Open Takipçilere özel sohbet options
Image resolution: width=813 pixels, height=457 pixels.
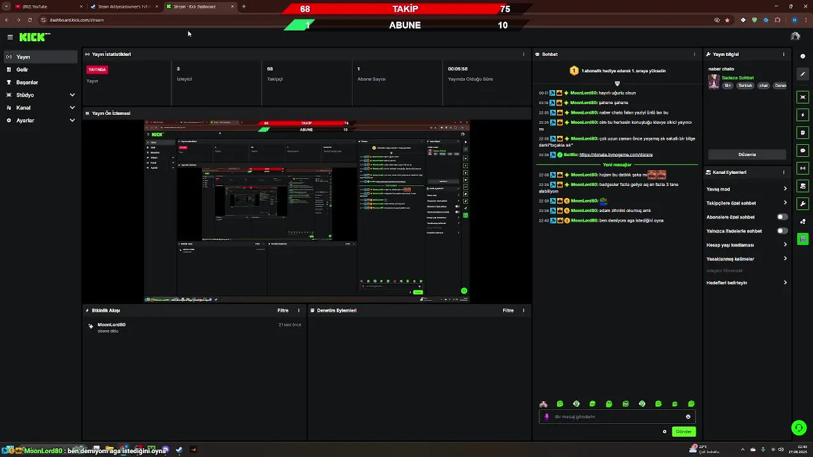click(747, 203)
